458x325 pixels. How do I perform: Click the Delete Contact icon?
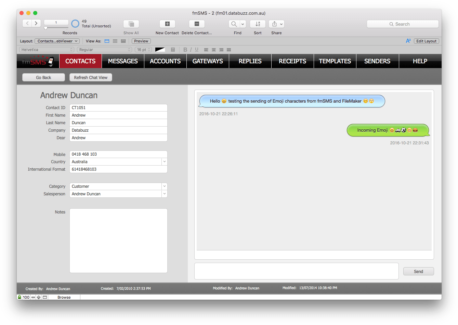tap(197, 24)
